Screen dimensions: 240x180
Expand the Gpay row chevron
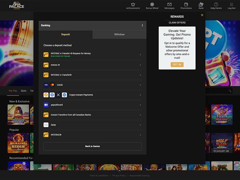click(140, 125)
